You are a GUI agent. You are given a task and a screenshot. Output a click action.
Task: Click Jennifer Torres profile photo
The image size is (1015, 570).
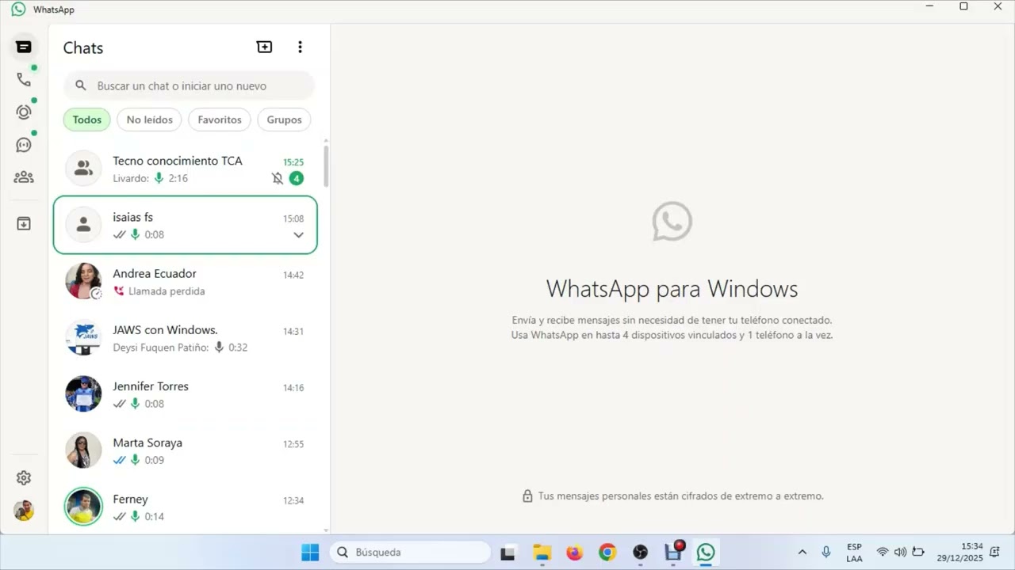(83, 393)
